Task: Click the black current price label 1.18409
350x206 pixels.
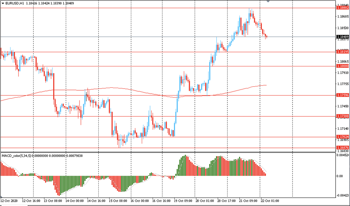Action: [x=342, y=37]
